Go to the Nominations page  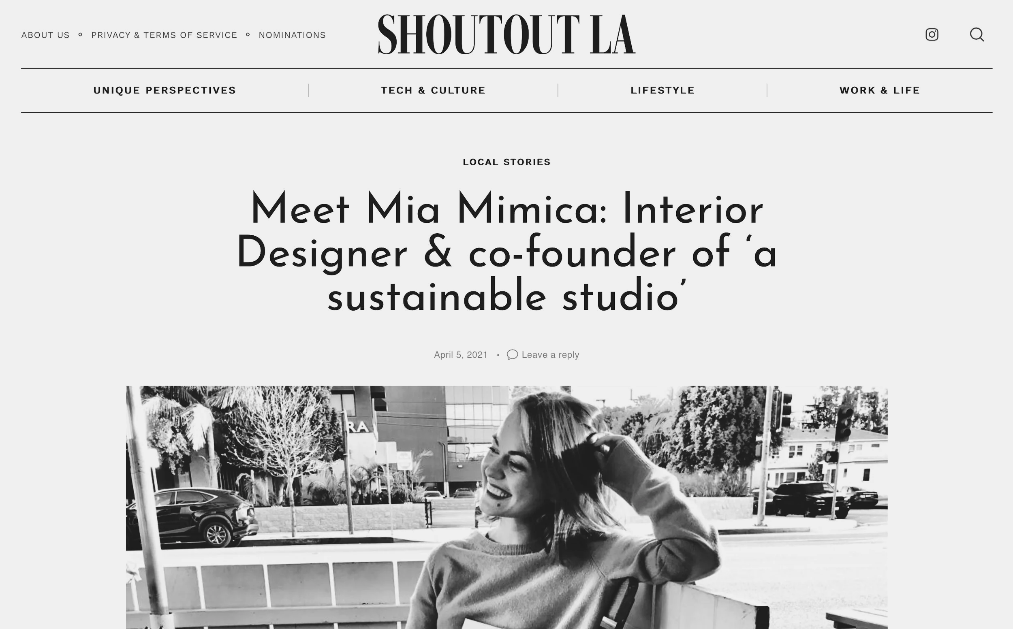point(292,35)
